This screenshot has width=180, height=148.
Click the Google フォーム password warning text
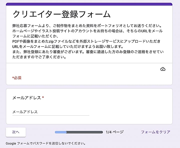(46, 143)
